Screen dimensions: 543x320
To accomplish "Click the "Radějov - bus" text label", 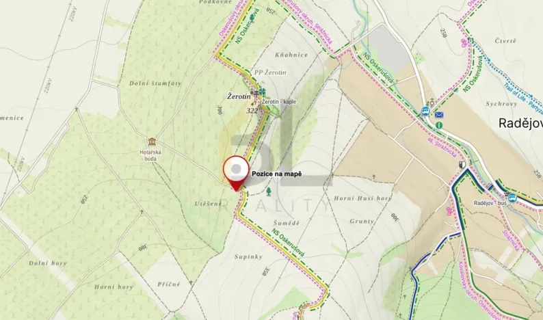I will click(x=490, y=203).
